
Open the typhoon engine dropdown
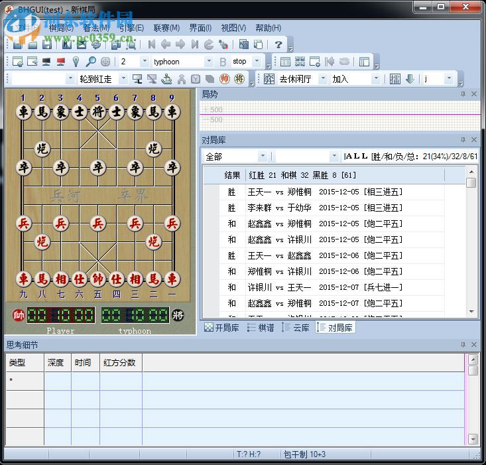(x=210, y=62)
